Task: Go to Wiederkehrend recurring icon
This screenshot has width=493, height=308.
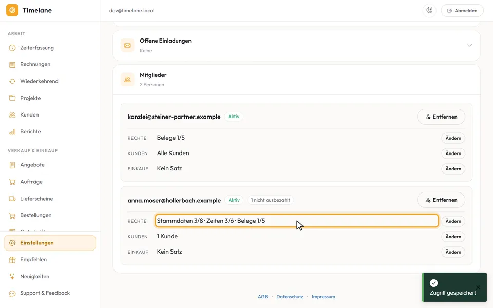Action: click(x=12, y=81)
